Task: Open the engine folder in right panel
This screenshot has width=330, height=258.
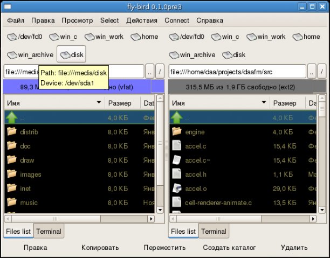Action: click(x=177, y=131)
